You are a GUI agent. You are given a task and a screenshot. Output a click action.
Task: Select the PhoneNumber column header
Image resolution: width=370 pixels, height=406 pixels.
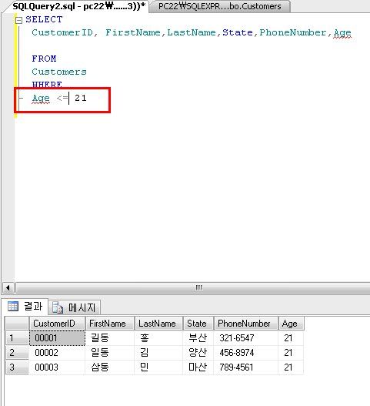pos(246,324)
